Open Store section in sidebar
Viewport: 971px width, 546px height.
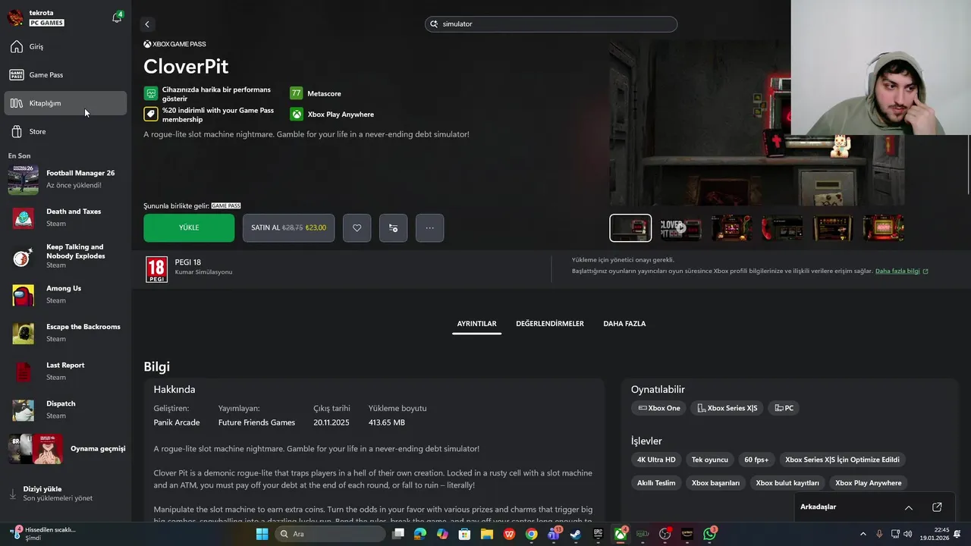pos(65,132)
